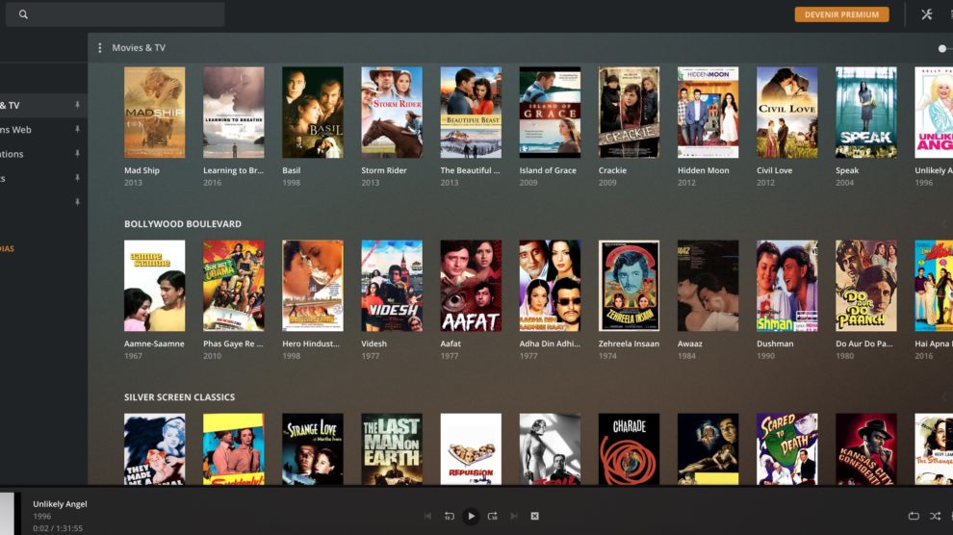Open the Aamne-Saamne poster
Image resolution: width=953 pixels, height=535 pixels.
154,286
